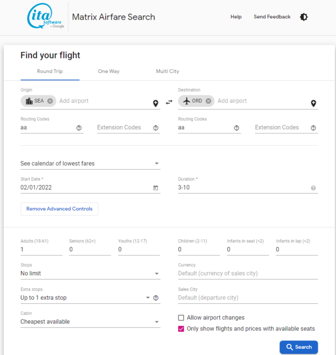The height and width of the screenshot is (355, 336).
Task: Open the Start Date calendar picker icon
Action: [x=155, y=188]
